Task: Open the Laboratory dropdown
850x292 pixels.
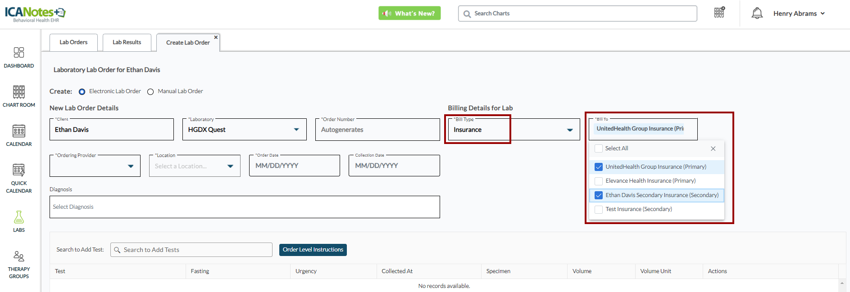Action: (x=296, y=130)
